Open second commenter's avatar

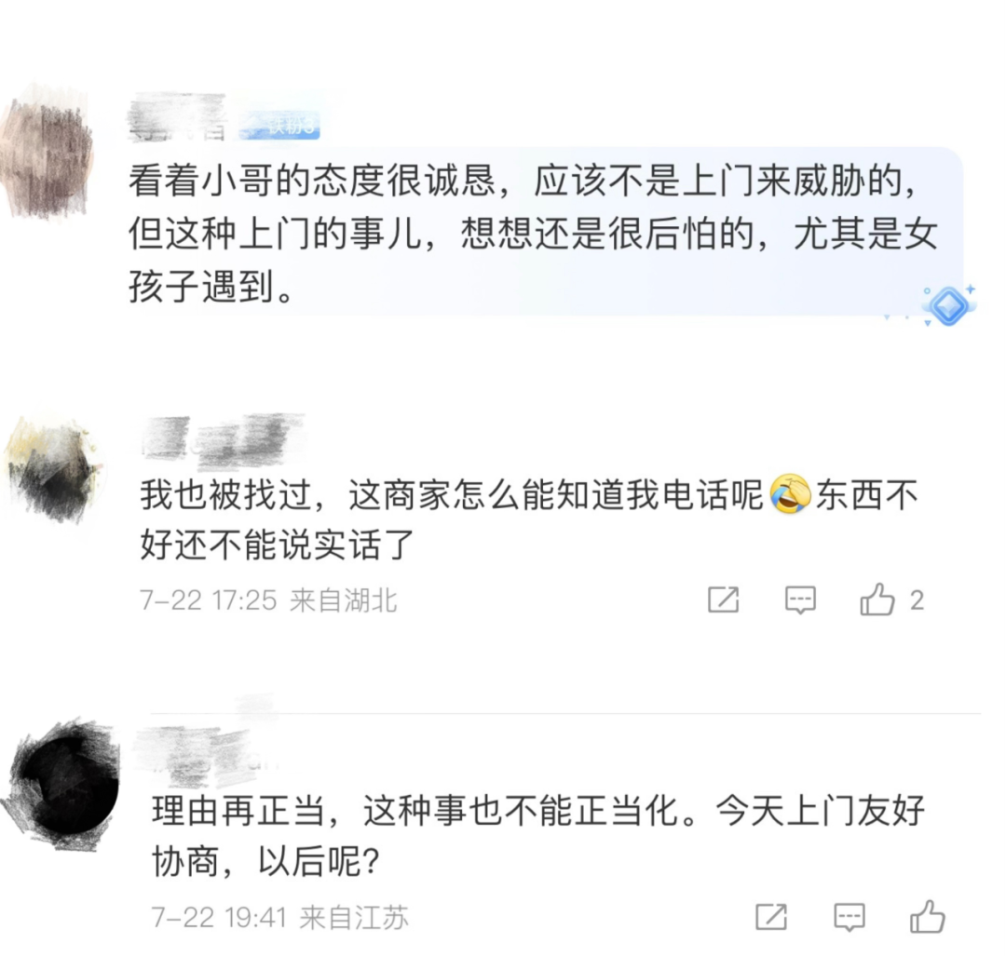point(54,468)
